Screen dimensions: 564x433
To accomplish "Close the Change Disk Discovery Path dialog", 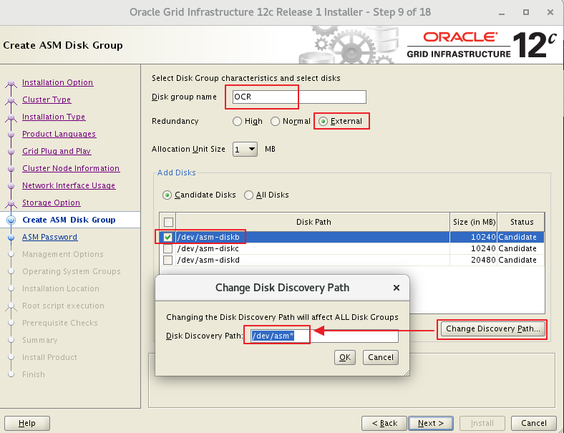I will (397, 288).
